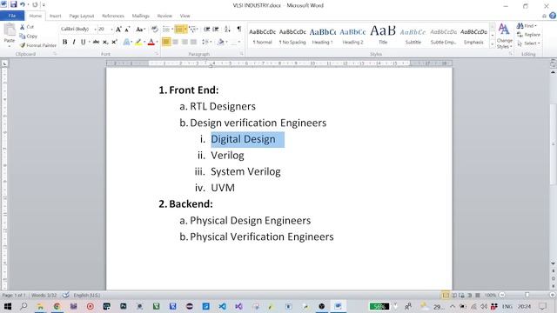Toggle Justify alignment
557x313 pixels.
[x=193, y=42]
